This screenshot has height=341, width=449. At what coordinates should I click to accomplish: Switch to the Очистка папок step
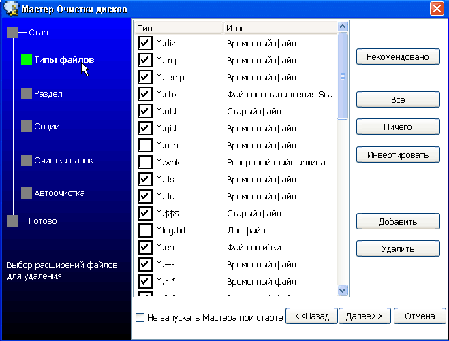(64, 160)
